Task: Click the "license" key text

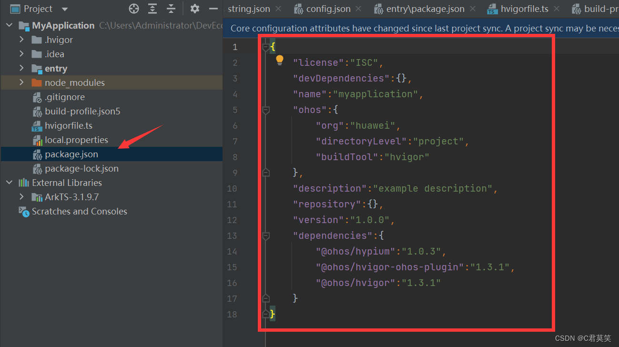Action: click(318, 62)
